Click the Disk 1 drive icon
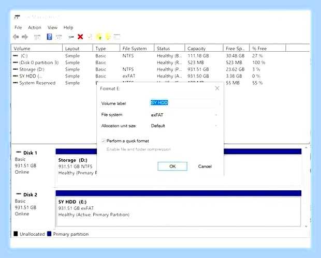This screenshot has height=258, width=321. [19, 152]
